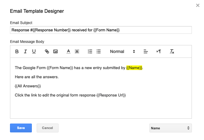Screen dimensions: 204x140
Task: Open the Name field selector dropdown
Action: click(x=171, y=128)
